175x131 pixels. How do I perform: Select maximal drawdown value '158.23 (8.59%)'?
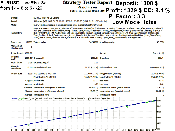[x=91, y=67]
